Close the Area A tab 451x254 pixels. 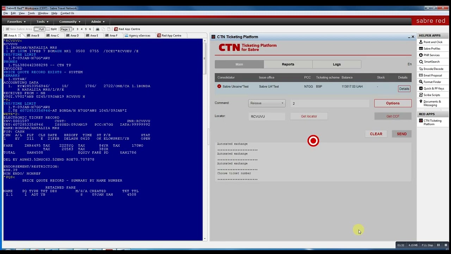20,35
